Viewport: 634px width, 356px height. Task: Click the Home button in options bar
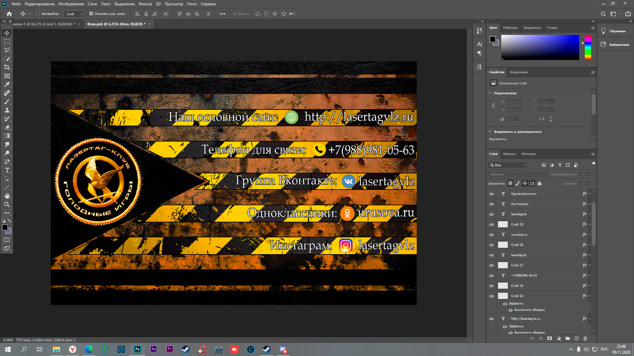click(9, 14)
